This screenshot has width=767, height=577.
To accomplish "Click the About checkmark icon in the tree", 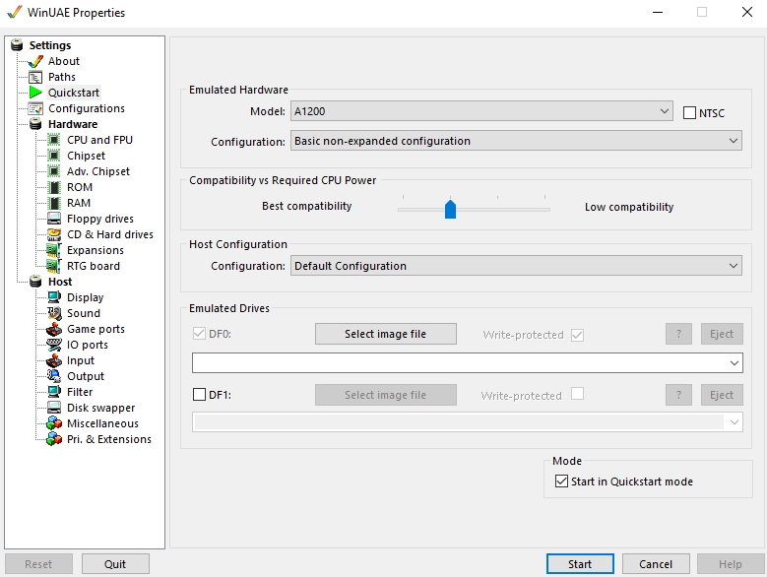I will pos(36,61).
